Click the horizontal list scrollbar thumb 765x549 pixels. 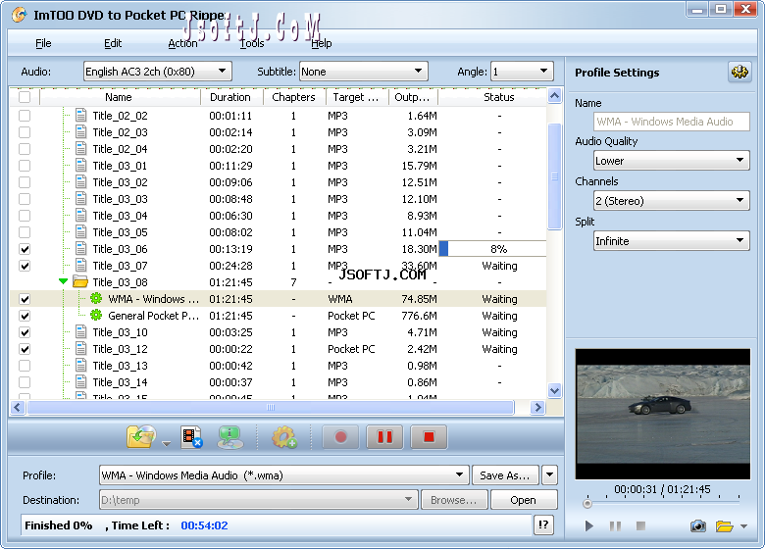(x=271, y=407)
